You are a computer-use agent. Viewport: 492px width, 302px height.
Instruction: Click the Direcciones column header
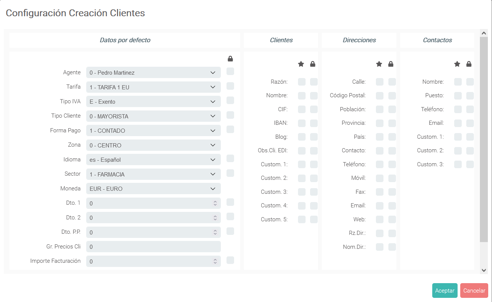(359, 40)
